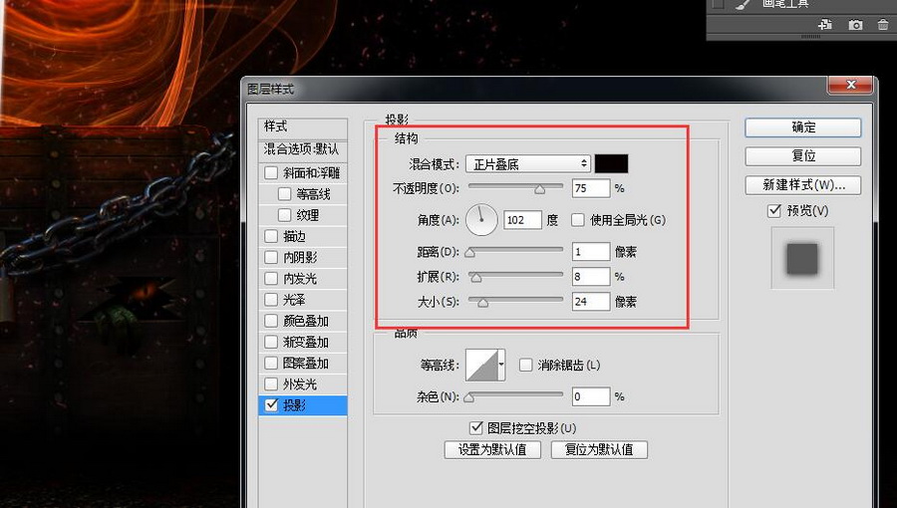Click the 杂色 value field showing 0
897x508 pixels.
(x=591, y=396)
